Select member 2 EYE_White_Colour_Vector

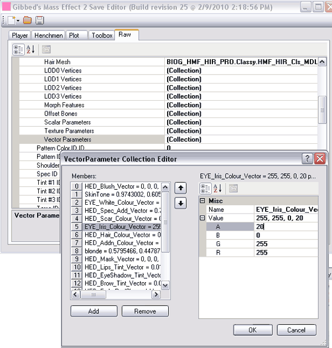[x=116, y=202]
